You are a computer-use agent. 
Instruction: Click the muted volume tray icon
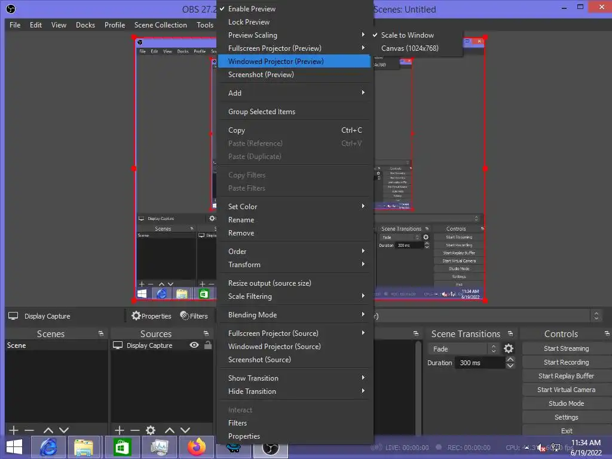point(541,448)
